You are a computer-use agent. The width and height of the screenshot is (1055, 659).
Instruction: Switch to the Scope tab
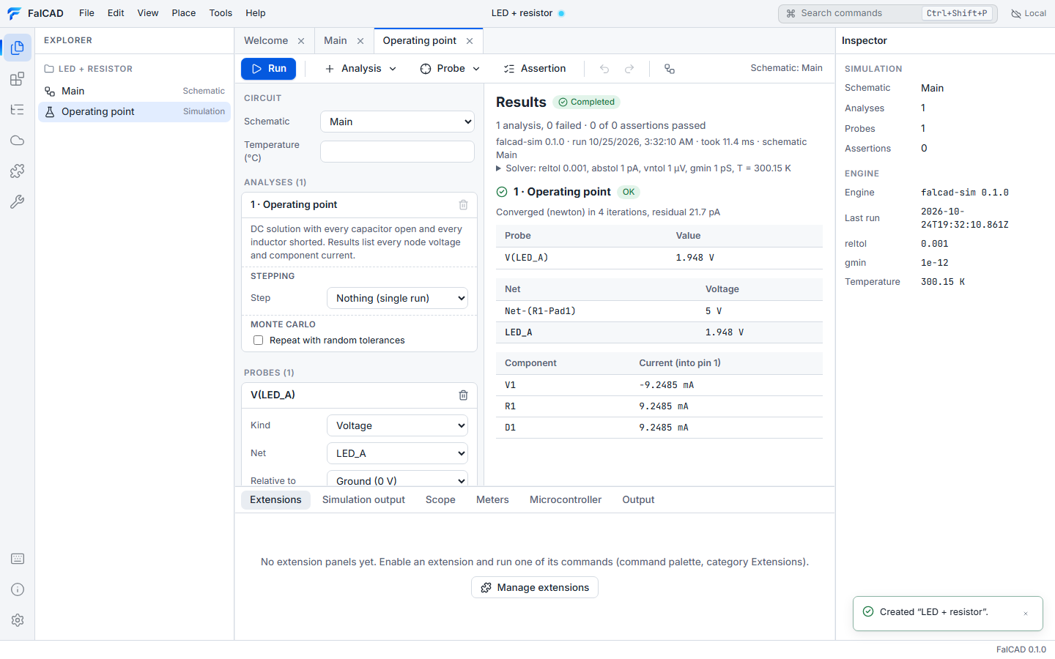[440, 500]
